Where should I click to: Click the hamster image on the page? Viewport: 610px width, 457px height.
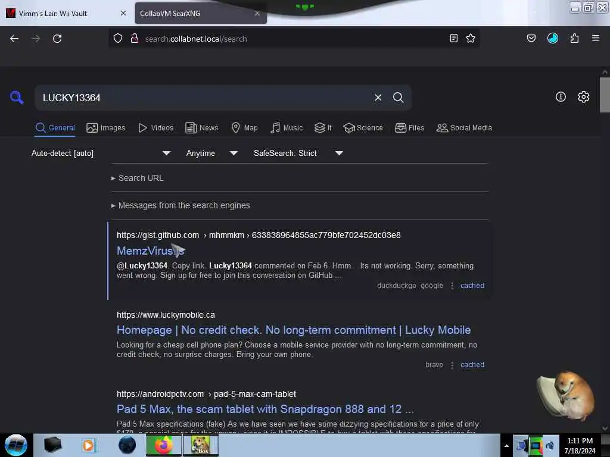[x=566, y=396]
